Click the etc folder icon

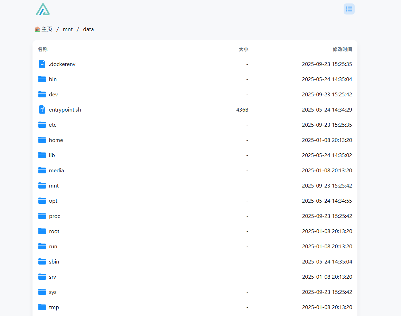42,125
